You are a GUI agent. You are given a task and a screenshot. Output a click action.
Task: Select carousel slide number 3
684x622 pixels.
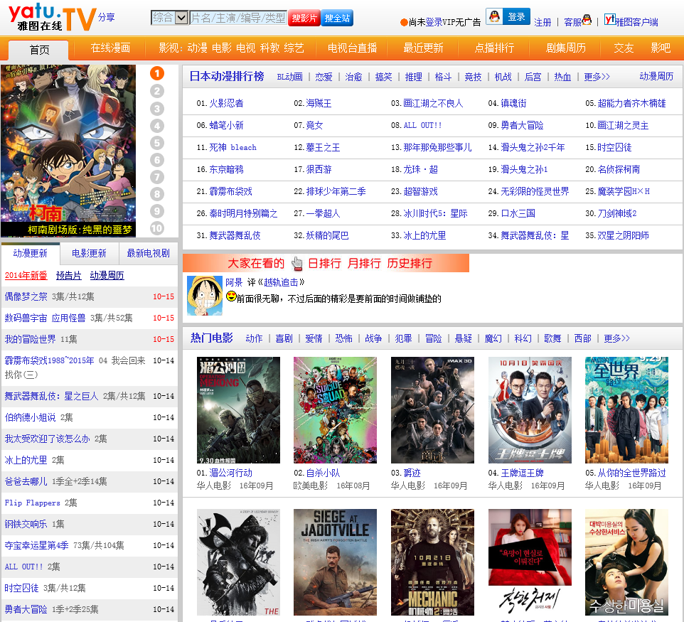click(157, 109)
